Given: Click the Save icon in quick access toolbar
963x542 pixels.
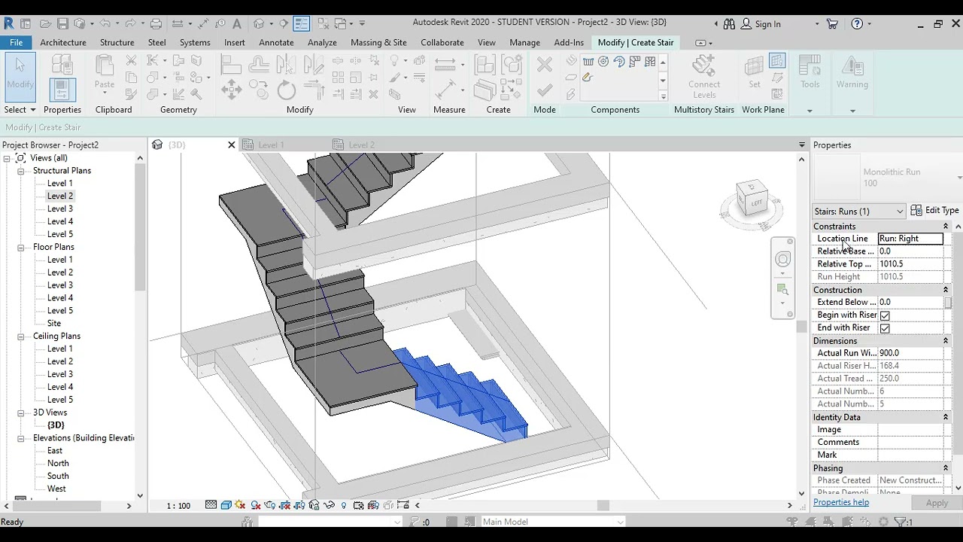Looking at the screenshot, I should point(63,24).
